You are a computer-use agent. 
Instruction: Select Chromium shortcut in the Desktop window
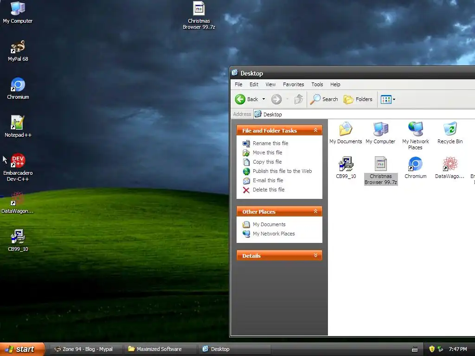[x=415, y=167]
